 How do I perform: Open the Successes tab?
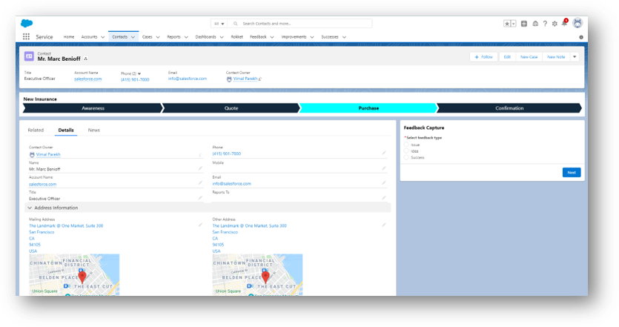[330, 37]
